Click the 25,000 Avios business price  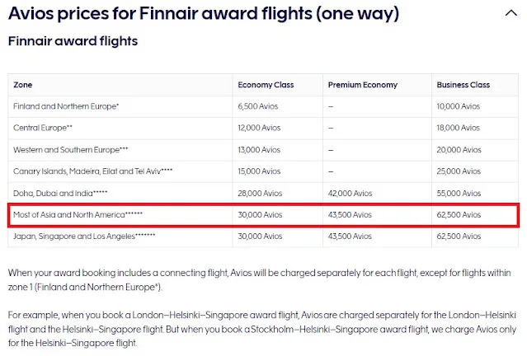[459, 171]
